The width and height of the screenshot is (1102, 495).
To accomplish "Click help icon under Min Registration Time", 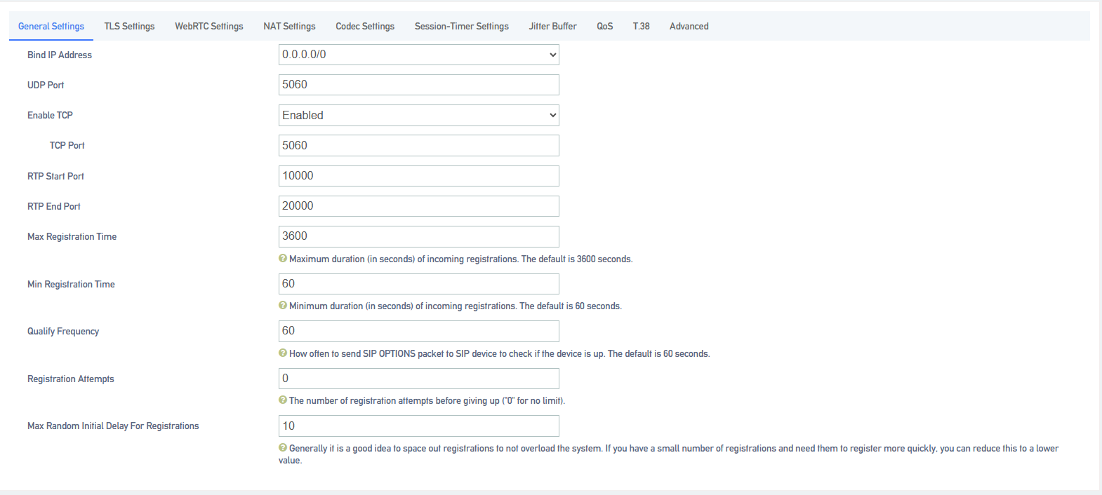I will coord(283,306).
